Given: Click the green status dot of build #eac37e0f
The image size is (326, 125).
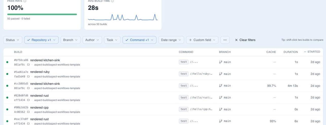Looking at the screenshot, I should point(7,121).
